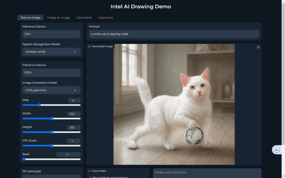Viewport: 285px width, 178px height.
Task: Click the Step value box
Action: [74, 100]
